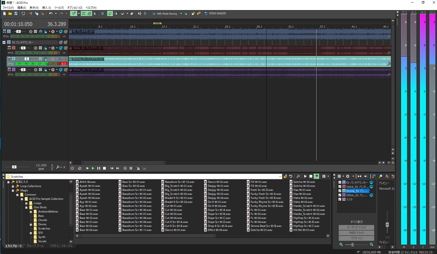Uncheck the Drums_01 mixer track checkbox
This screenshot has width=437, height=254.
coord(340,191)
